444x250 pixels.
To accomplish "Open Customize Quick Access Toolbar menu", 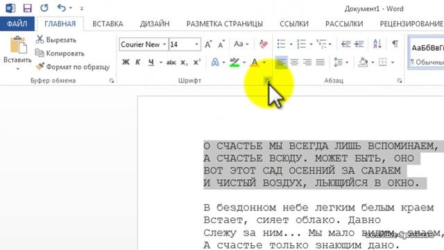I will pos(82,8).
